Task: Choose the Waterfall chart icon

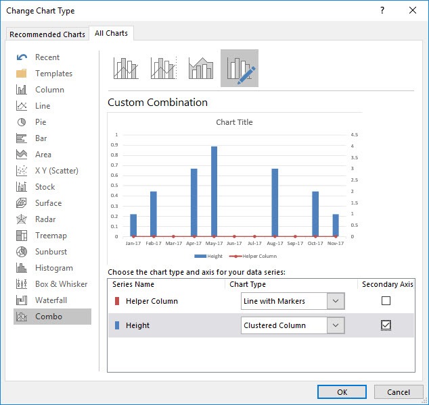Action: 22,300
